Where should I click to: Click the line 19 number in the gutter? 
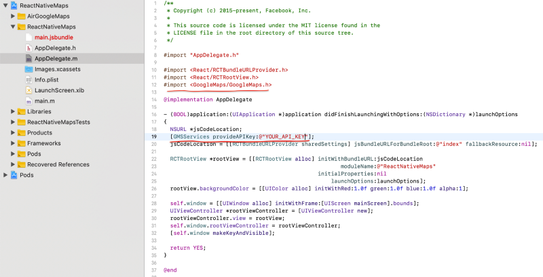pos(155,136)
